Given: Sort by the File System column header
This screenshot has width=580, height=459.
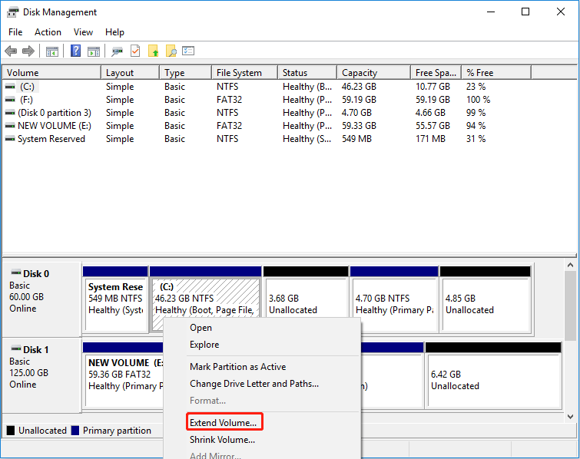Looking at the screenshot, I should pos(245,73).
